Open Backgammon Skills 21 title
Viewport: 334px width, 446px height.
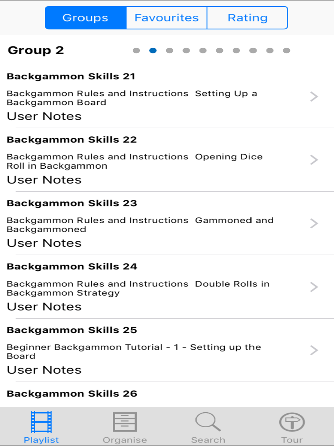click(71, 76)
